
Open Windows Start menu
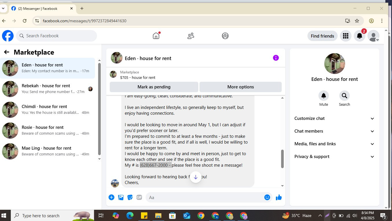point(4,216)
